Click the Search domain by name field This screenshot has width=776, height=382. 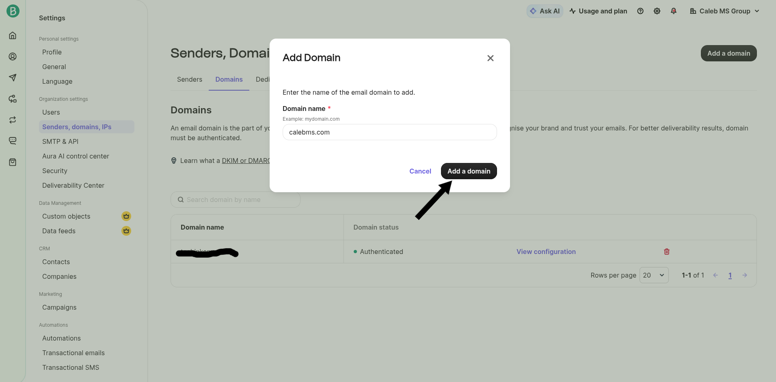[236, 200]
